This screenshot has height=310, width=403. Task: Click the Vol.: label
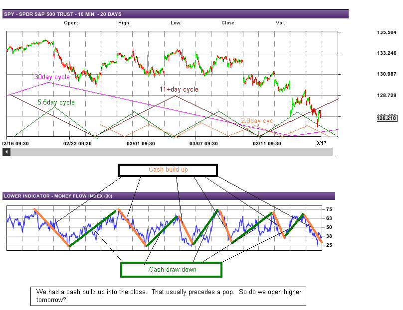tap(281, 23)
